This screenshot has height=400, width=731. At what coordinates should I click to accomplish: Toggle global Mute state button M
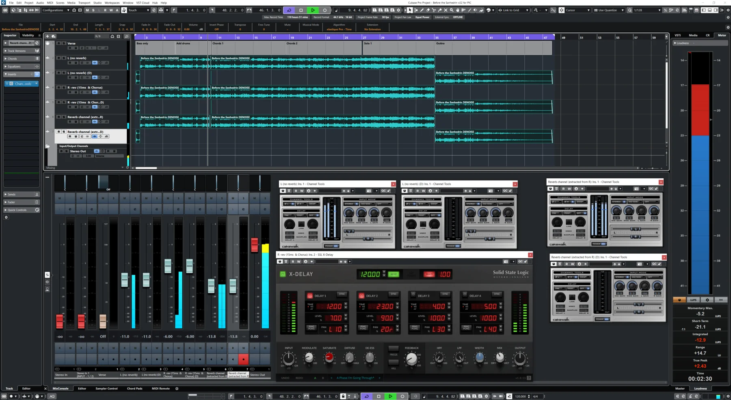pyautogui.click(x=87, y=10)
